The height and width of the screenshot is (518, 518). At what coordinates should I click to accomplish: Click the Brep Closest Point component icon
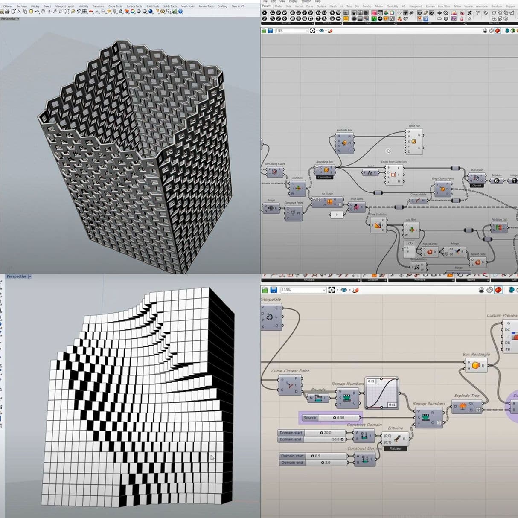[442, 189]
